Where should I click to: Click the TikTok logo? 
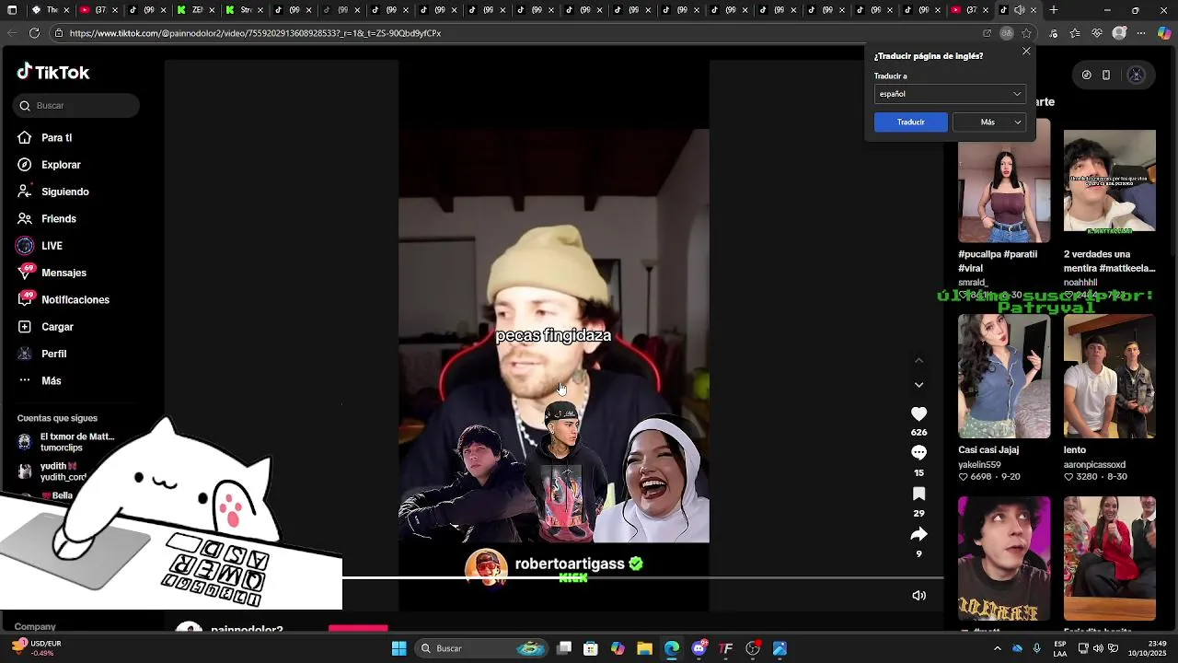pos(53,72)
